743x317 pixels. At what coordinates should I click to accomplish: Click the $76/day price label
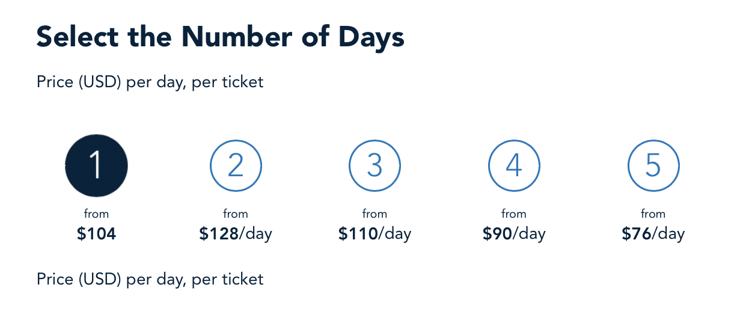click(x=653, y=234)
